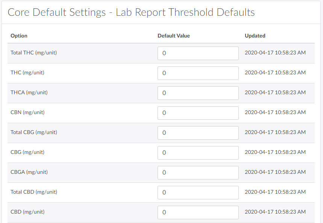
Task: Click the Total CBD value input box
Action: tap(198, 193)
